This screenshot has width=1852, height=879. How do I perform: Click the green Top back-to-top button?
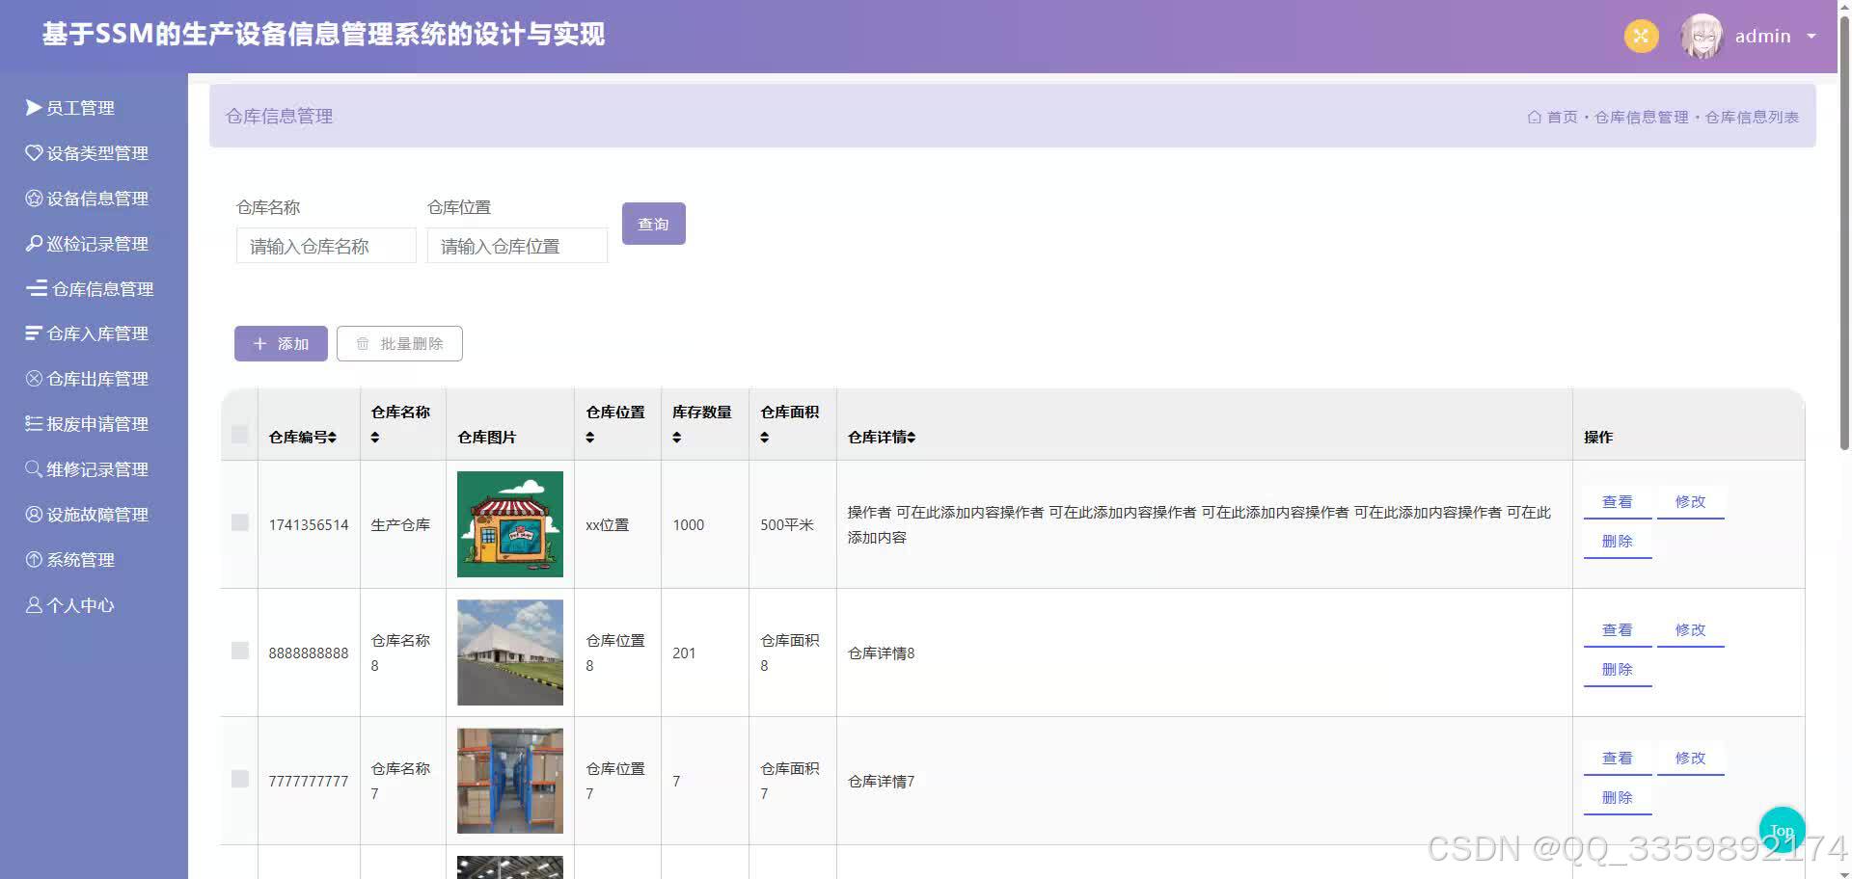[x=1782, y=830]
